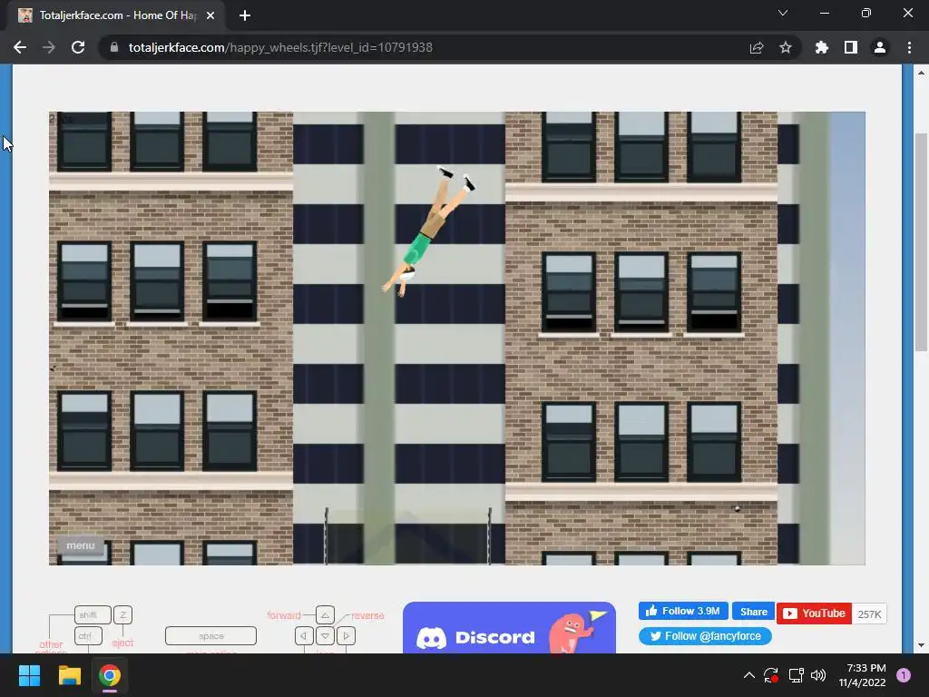Click the 257K subscriber count
Image resolution: width=929 pixels, height=697 pixels.
(x=869, y=614)
